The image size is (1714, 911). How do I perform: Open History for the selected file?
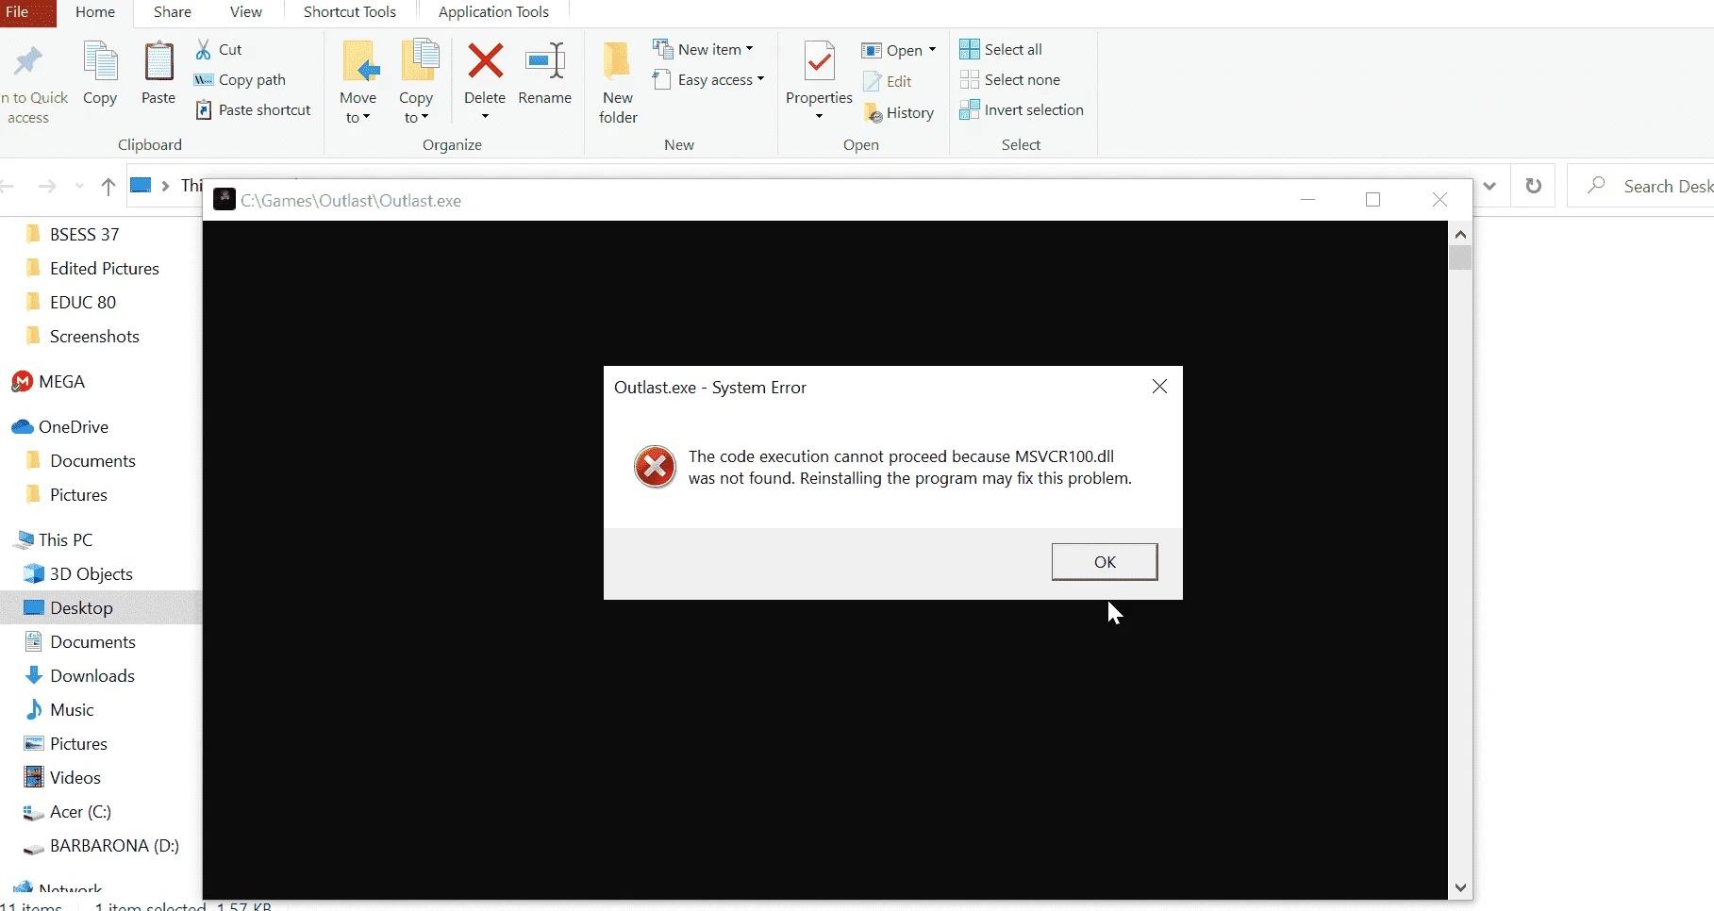pos(899,113)
